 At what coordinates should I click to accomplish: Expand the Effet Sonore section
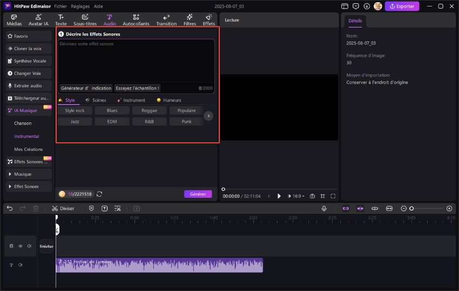tap(29, 186)
